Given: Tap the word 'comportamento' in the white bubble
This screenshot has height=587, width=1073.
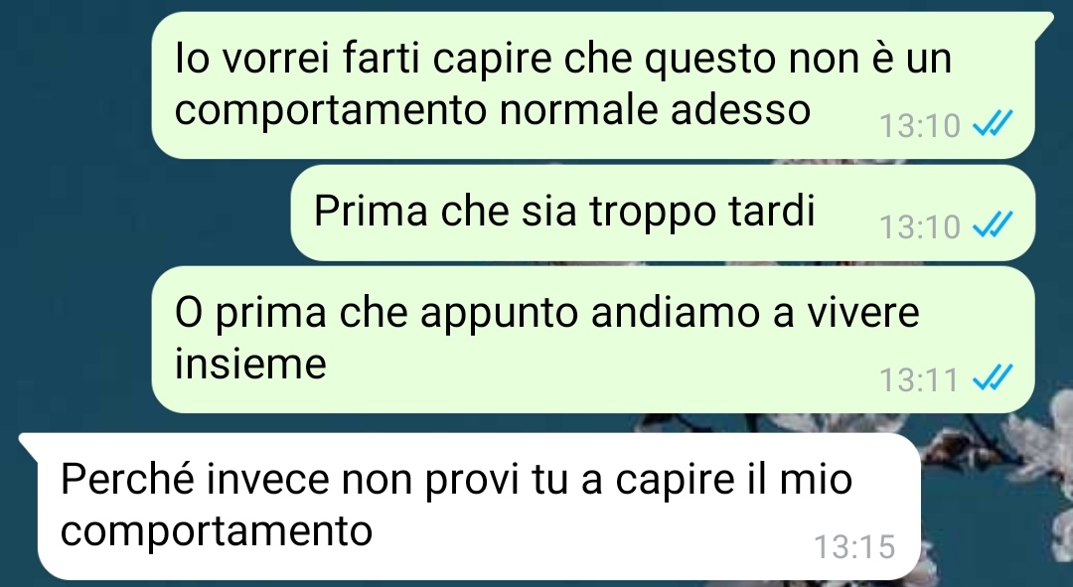Looking at the screenshot, I should click(217, 531).
